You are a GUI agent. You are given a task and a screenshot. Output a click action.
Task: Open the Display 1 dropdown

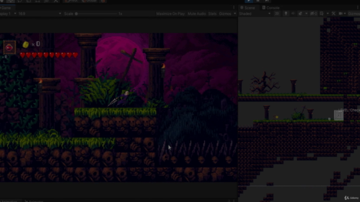pyautogui.click(x=8, y=13)
